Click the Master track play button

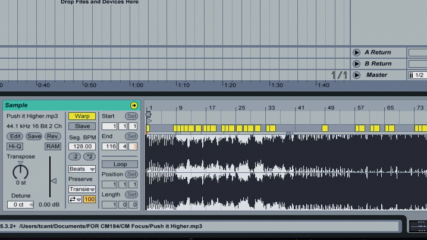[x=356, y=75]
